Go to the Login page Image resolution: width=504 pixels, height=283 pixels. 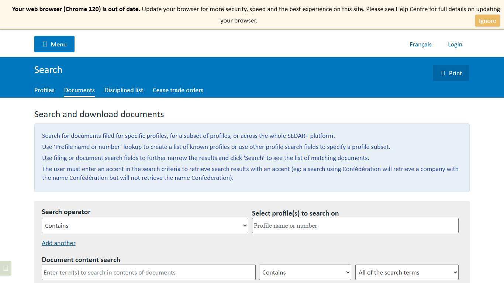point(455,44)
